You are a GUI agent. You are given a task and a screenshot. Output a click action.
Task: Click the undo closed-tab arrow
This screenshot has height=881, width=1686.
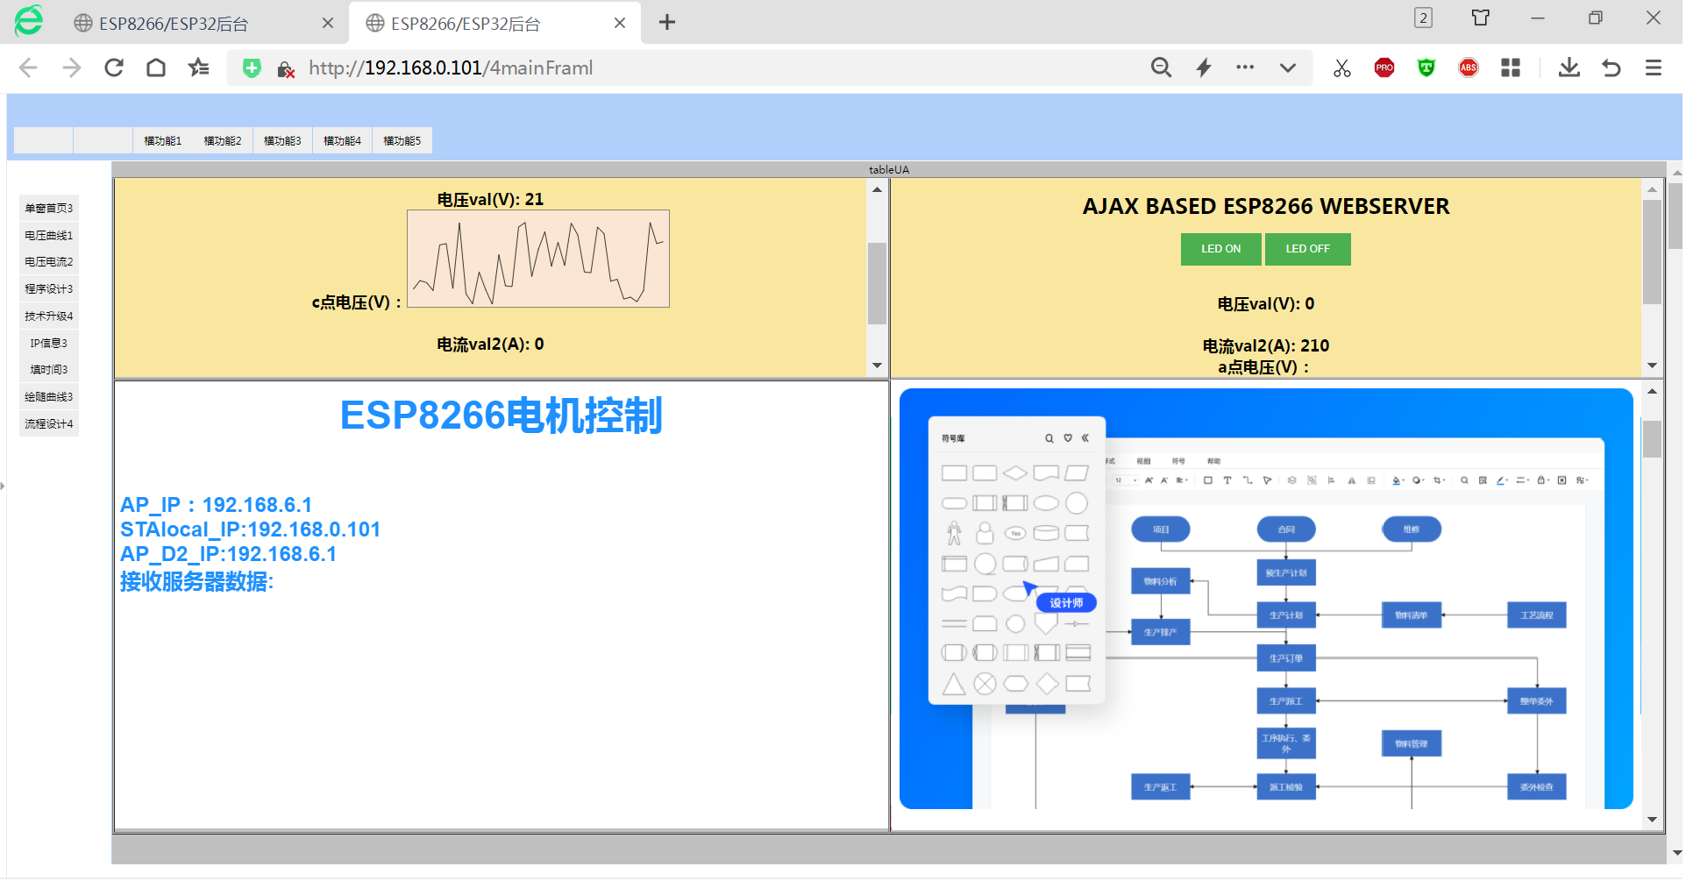pyautogui.click(x=1611, y=67)
